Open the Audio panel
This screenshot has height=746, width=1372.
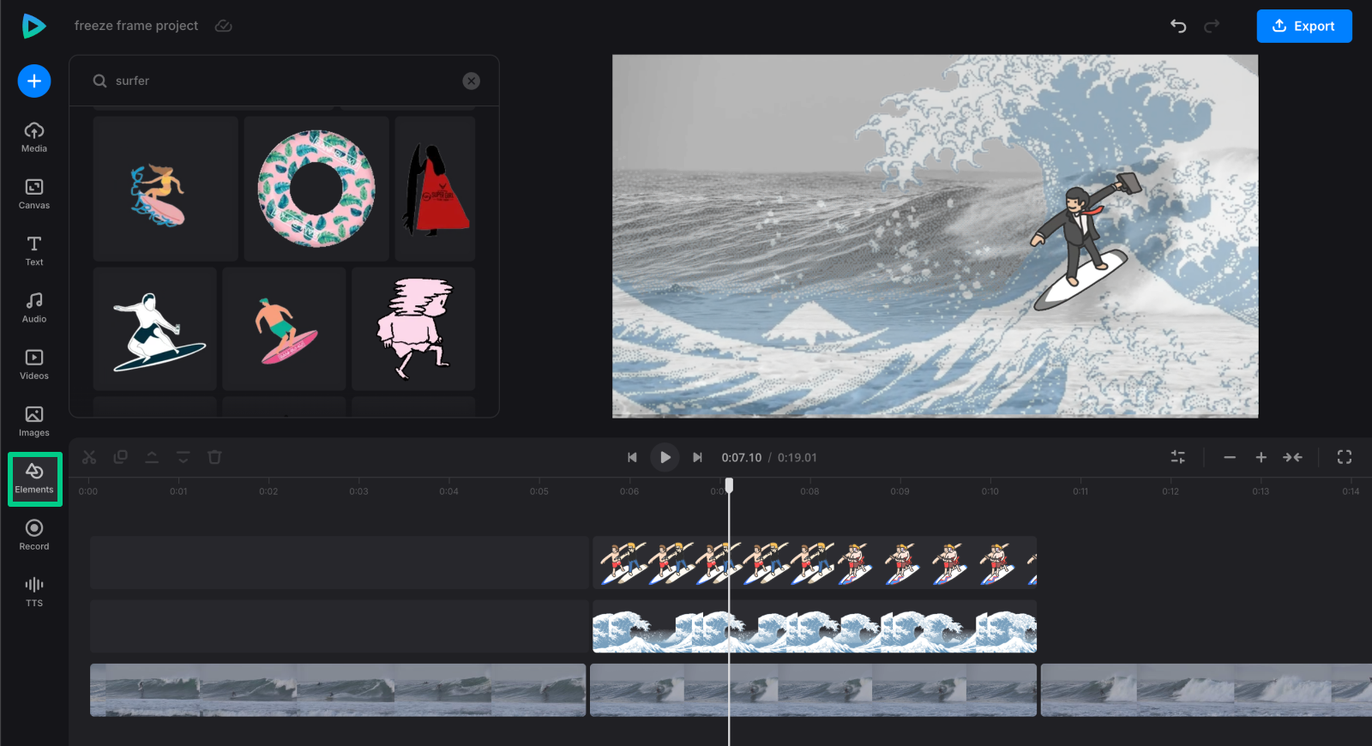[x=34, y=307]
